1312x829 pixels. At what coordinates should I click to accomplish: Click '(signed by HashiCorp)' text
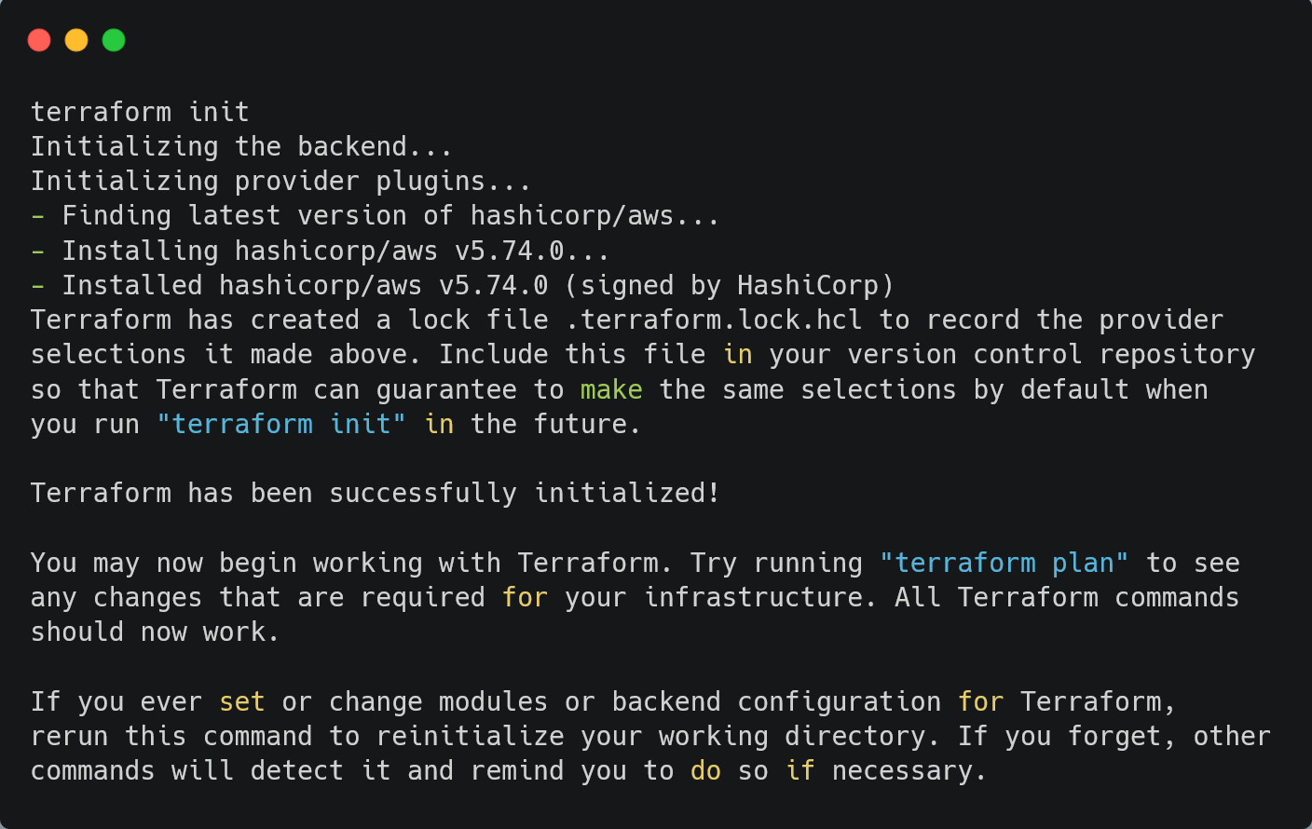[730, 285]
